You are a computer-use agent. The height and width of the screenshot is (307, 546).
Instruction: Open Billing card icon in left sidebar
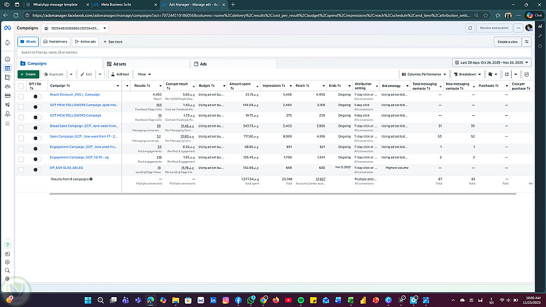[7, 96]
